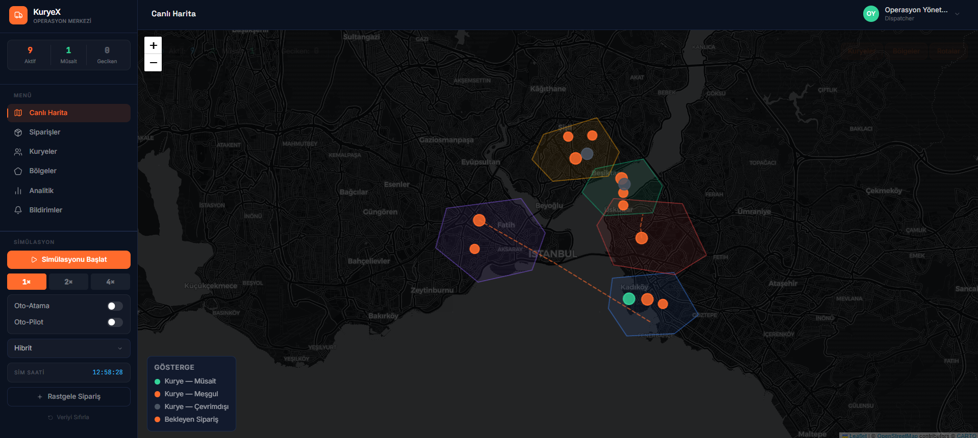
Task: Click the upper-left orange marker in the yellow Şişli zone
Action: pos(568,136)
